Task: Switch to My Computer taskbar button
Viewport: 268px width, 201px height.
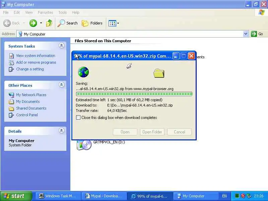Action: pos(196,196)
